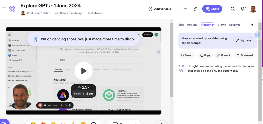The width and height of the screenshot is (263, 124).
Task: Click 'You can now edit your video' banner text
Action: (x=204, y=41)
